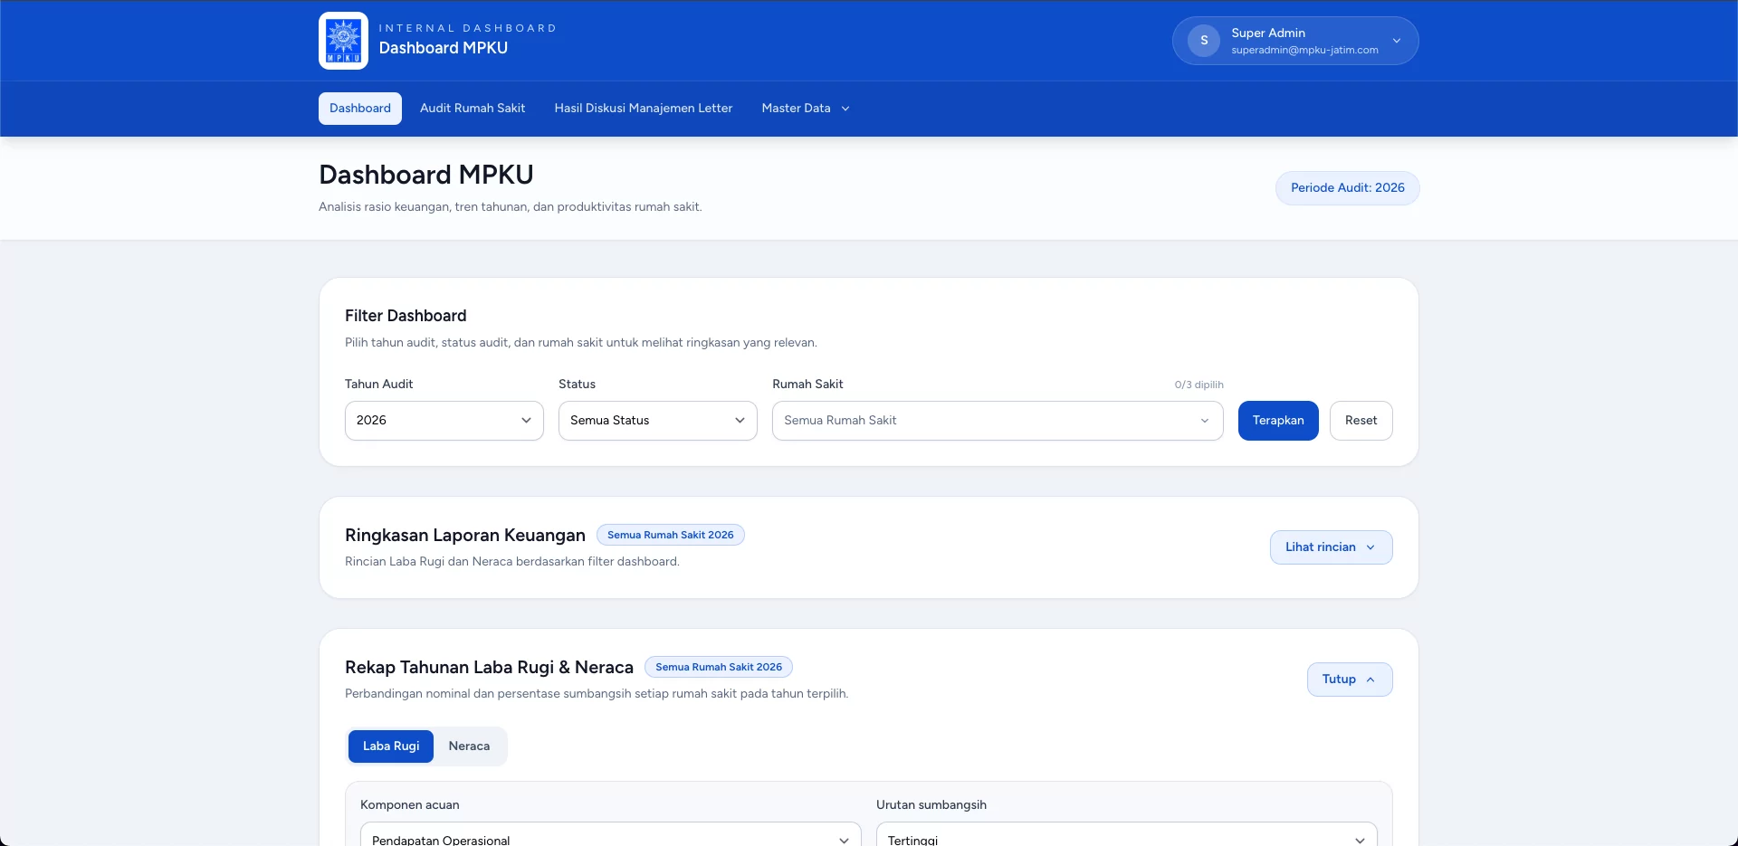Click the Super Admin avatar circle
The width and height of the screenshot is (1738, 846).
tap(1204, 41)
